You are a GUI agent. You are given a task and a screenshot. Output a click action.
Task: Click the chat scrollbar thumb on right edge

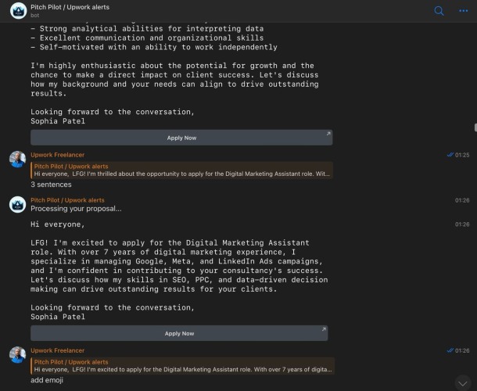(475, 127)
